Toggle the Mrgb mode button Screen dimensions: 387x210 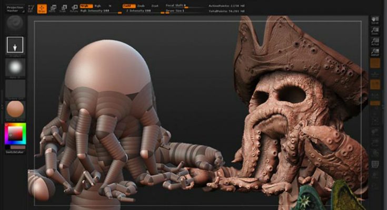click(86, 6)
